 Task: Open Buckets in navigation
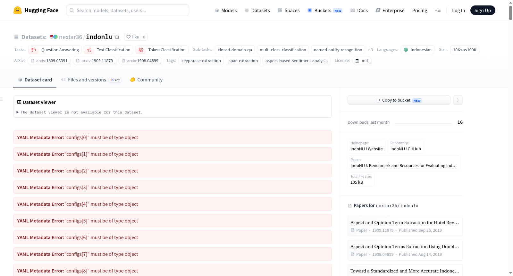click(325, 11)
